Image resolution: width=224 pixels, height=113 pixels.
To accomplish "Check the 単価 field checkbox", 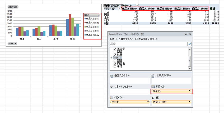I will click(115, 67).
